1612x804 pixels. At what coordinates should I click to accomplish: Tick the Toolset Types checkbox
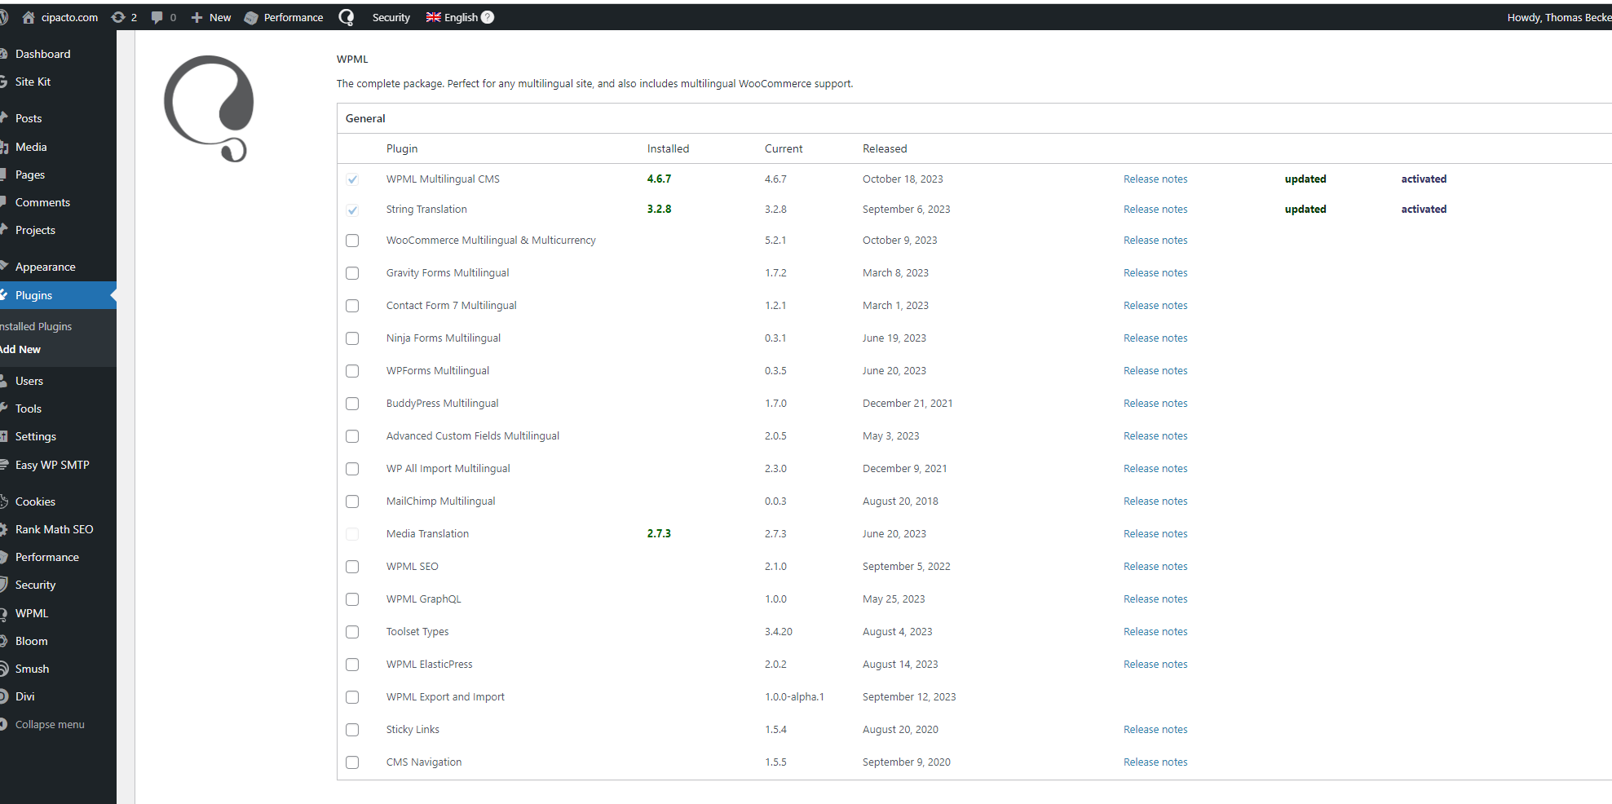pyautogui.click(x=352, y=632)
